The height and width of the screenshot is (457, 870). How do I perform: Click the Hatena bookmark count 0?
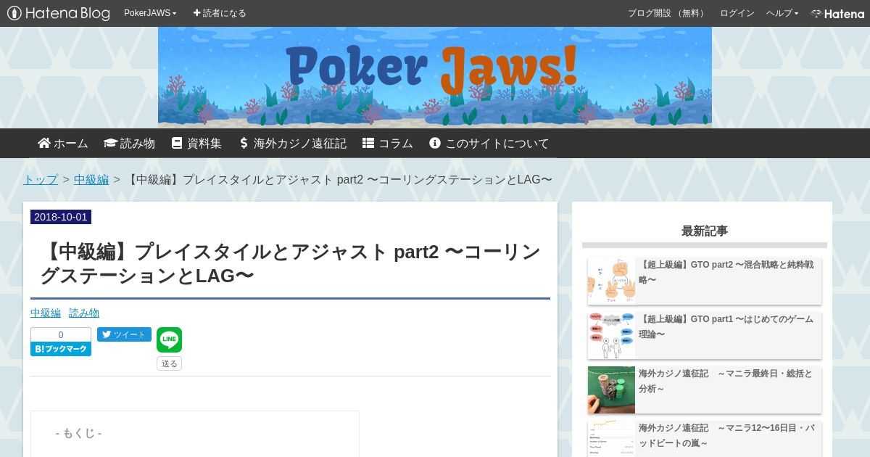61,334
